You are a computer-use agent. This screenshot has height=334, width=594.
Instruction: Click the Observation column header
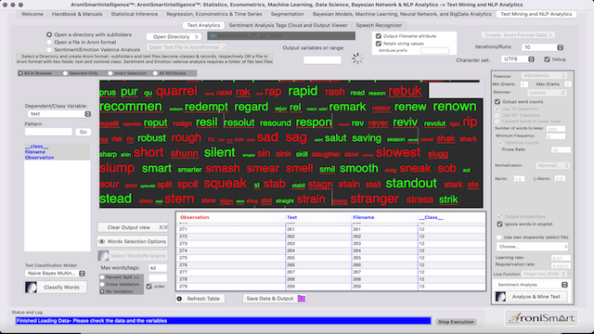pos(195,217)
